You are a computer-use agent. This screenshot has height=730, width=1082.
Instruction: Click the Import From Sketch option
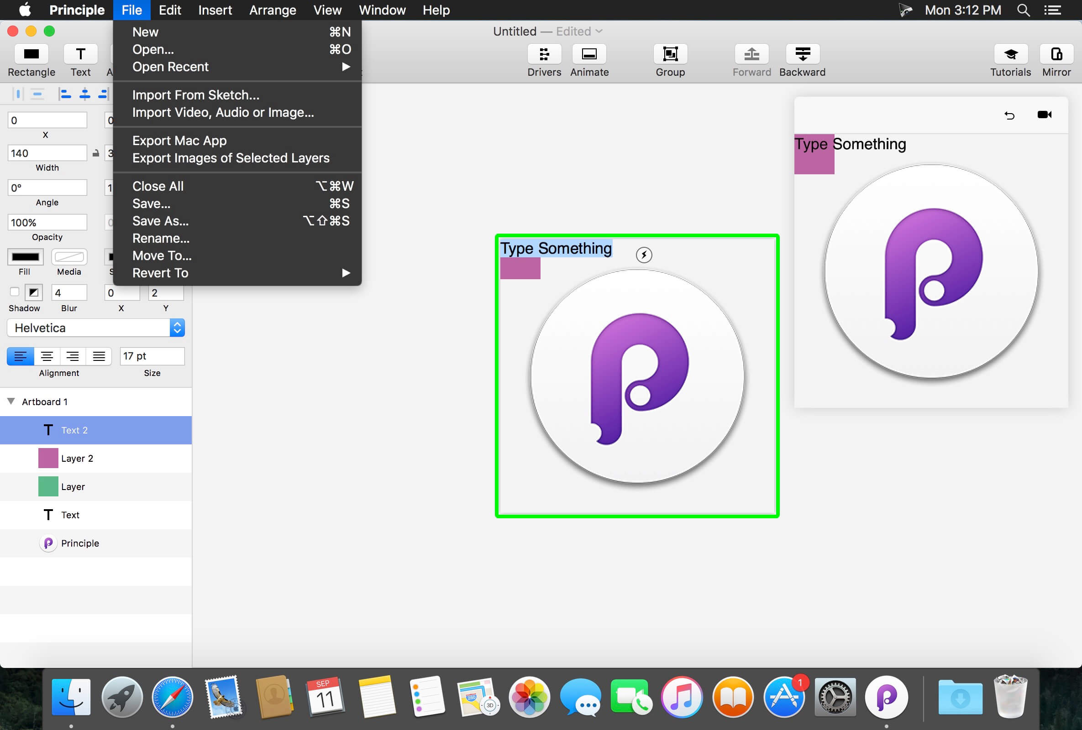point(196,95)
